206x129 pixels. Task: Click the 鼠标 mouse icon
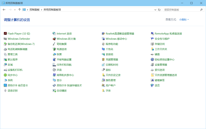(103, 70)
